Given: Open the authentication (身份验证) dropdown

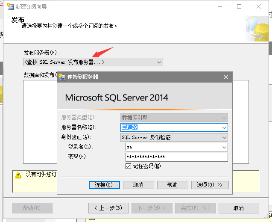Looking at the screenshot, I should [224, 138].
